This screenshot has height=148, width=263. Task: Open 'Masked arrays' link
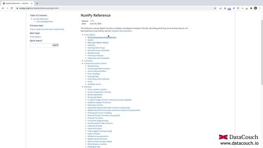94,53
